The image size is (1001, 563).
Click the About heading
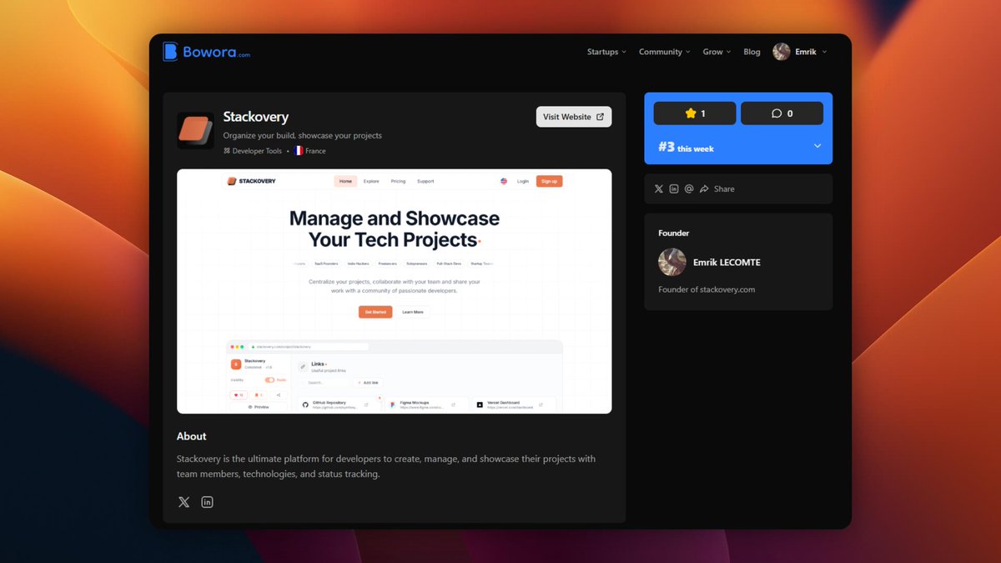point(191,436)
